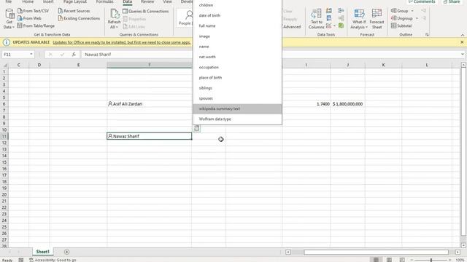Insert a Subtotal
This screenshot has height=262, width=467.
tap(401, 26)
